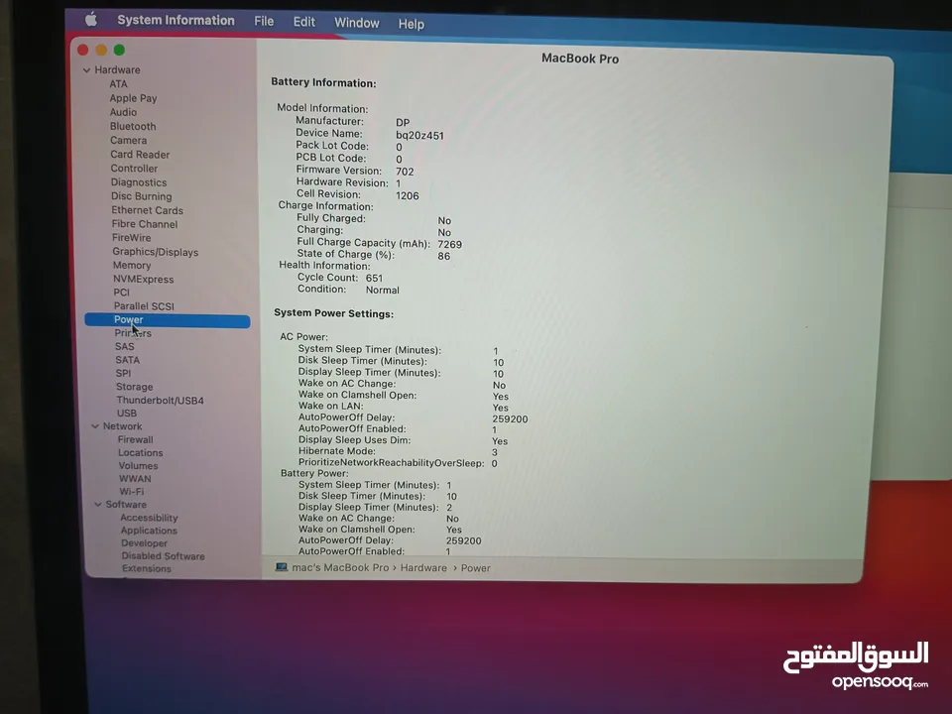The image size is (952, 714).
Task: Select SATA in the sidebar
Action: click(128, 360)
